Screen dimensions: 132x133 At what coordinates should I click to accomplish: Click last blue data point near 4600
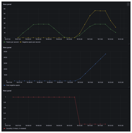point(105,54)
